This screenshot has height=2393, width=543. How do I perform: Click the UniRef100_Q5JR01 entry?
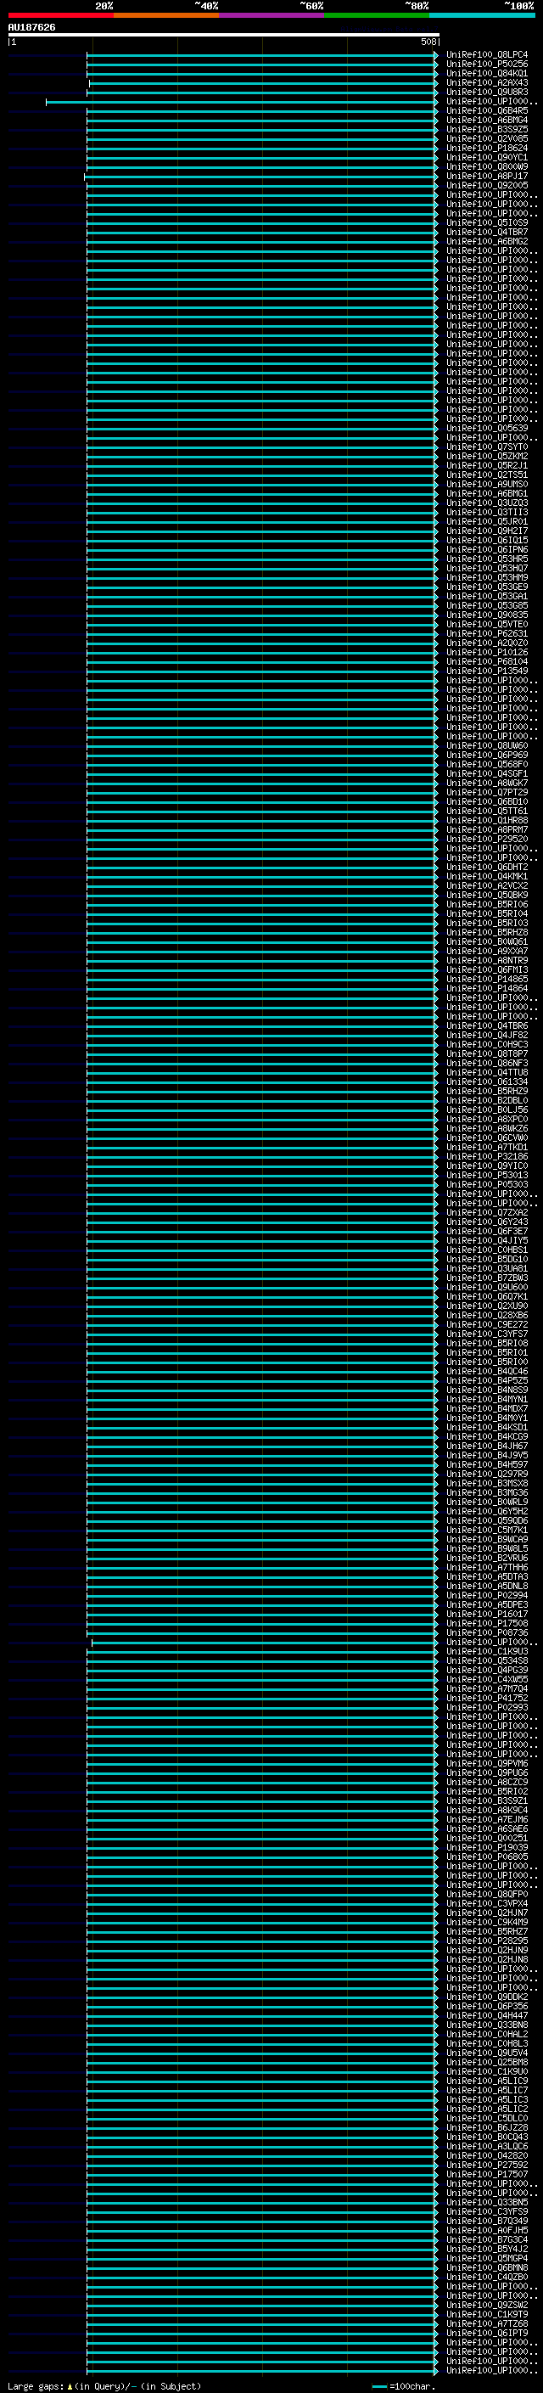click(487, 521)
